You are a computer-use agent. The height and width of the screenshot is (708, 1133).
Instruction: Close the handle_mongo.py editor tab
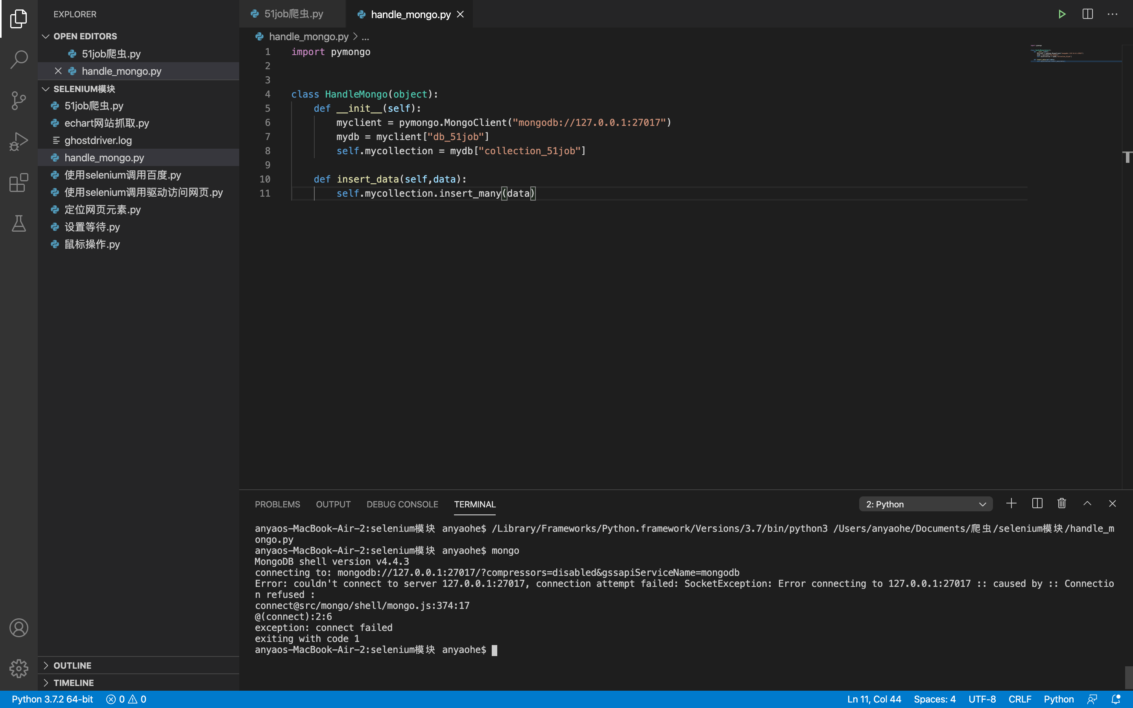(460, 14)
